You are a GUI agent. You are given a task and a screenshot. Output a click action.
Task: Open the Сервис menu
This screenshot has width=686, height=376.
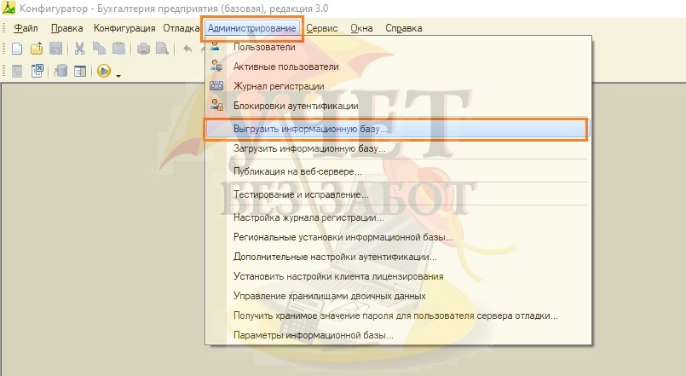pos(322,28)
